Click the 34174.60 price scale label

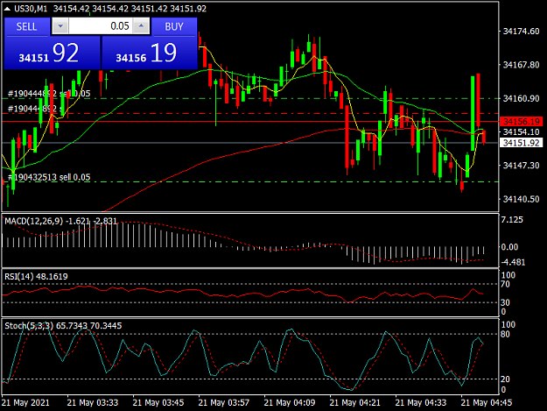tap(522, 32)
